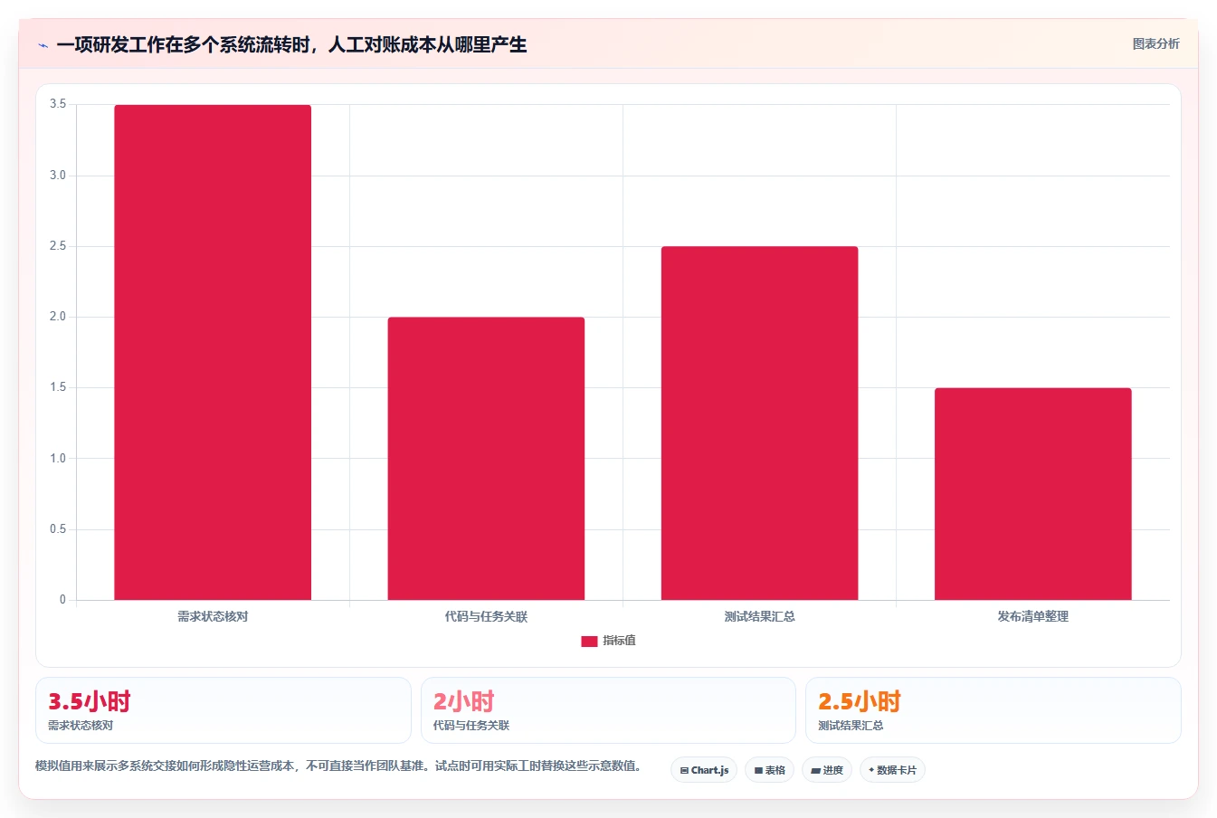Open the 2小时 data card
The height and width of the screenshot is (818, 1217).
tap(608, 710)
